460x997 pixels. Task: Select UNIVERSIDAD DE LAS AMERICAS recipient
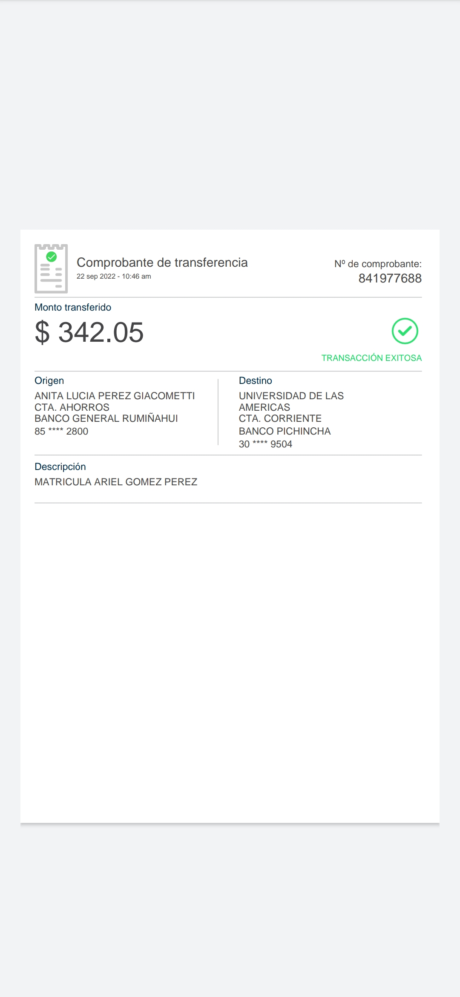(291, 401)
